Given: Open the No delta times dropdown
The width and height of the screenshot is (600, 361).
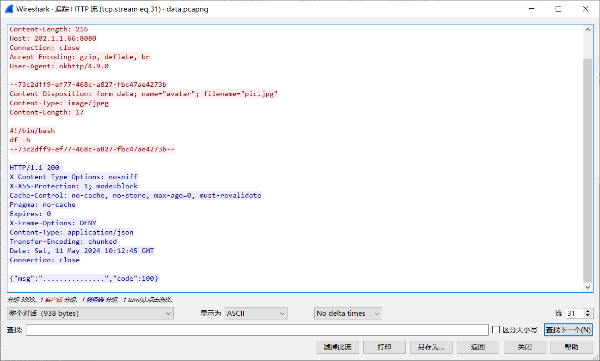Looking at the screenshot, I should [x=348, y=313].
